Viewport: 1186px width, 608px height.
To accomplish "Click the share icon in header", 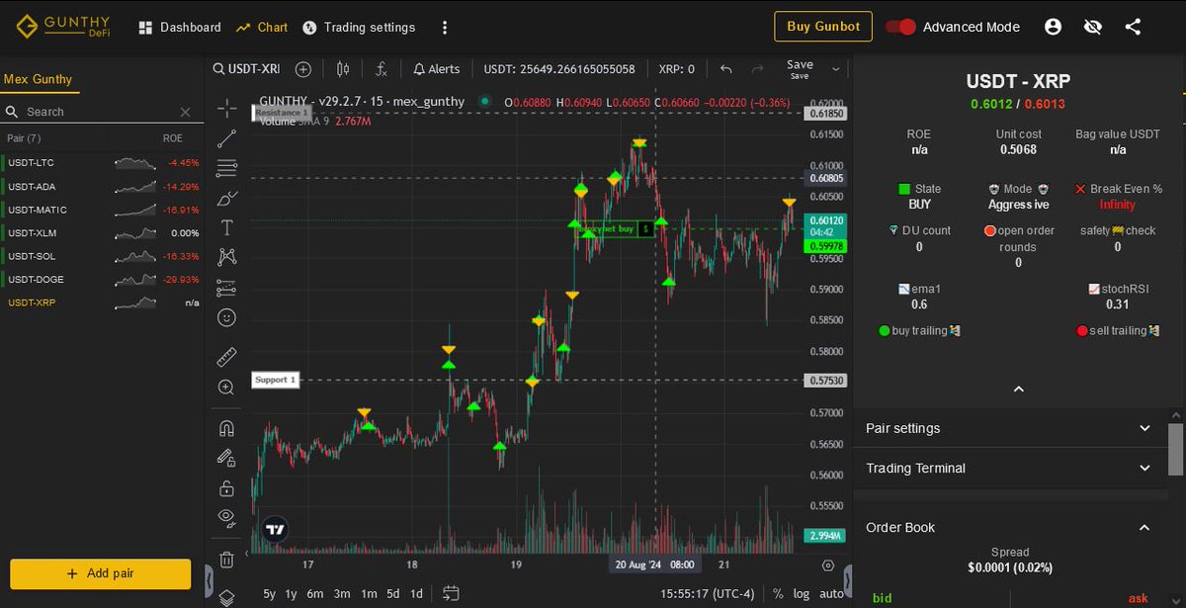I will (1133, 27).
